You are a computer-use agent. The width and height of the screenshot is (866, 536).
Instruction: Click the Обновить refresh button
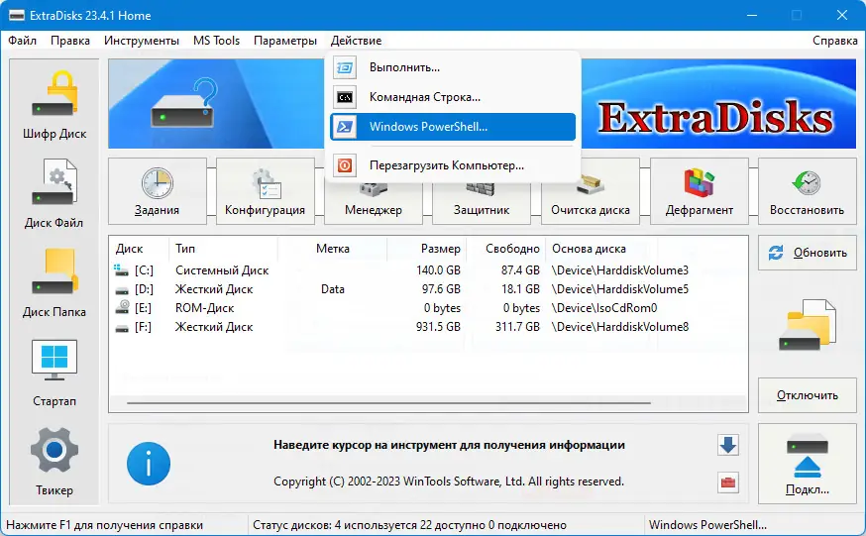pyautogui.click(x=807, y=253)
